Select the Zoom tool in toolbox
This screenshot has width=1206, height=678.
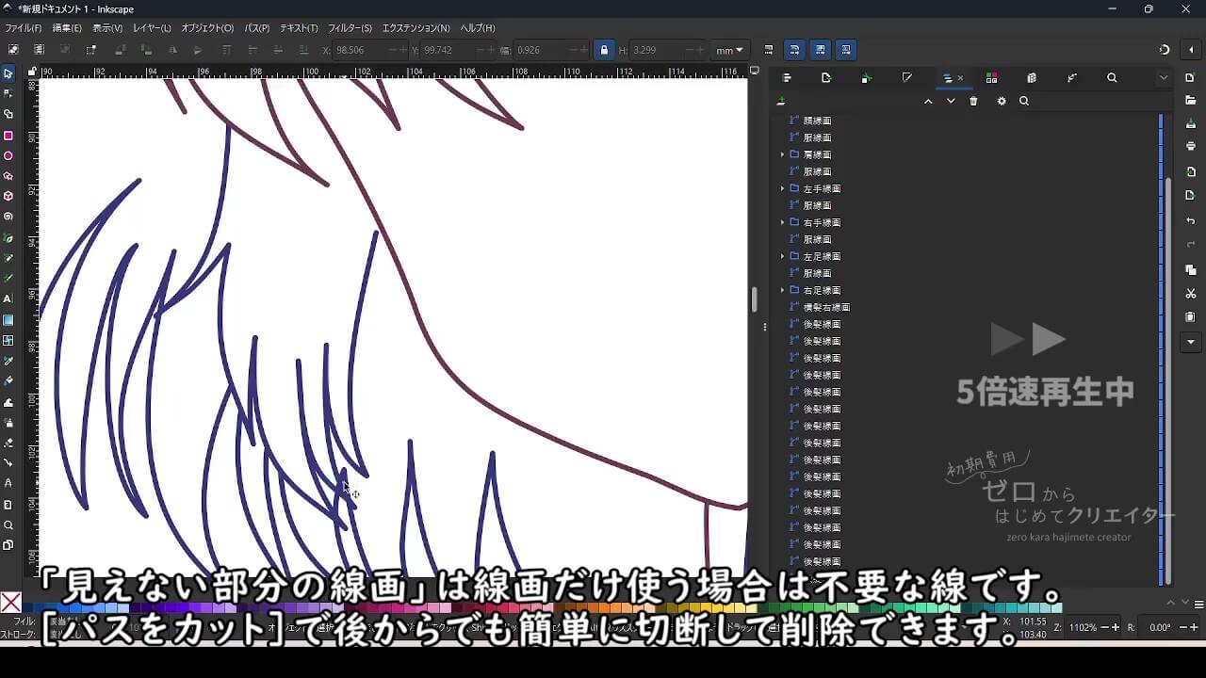pos(8,525)
